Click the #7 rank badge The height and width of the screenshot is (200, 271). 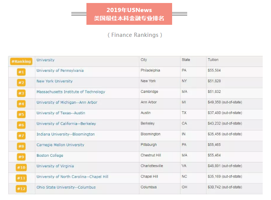coord(21,136)
